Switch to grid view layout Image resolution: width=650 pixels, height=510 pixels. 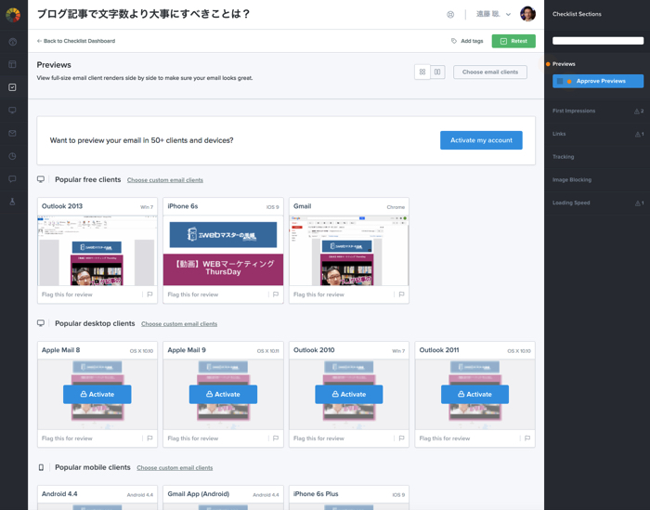pyautogui.click(x=422, y=72)
